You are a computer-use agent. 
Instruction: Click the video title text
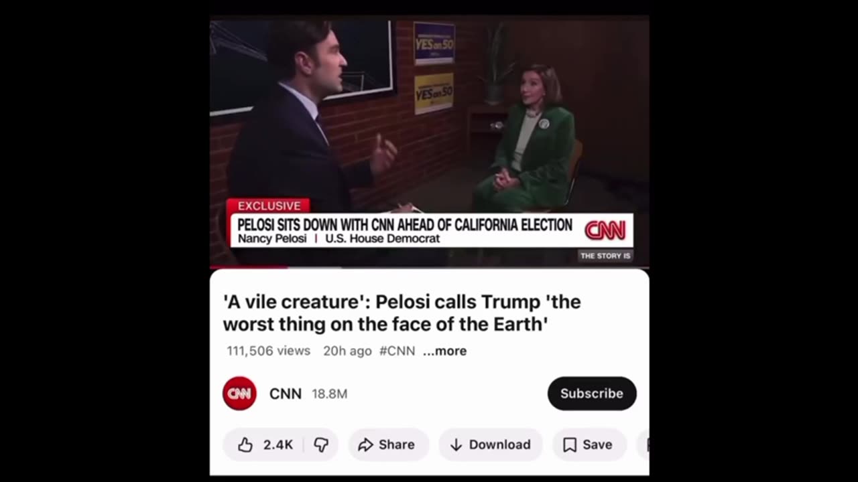tap(402, 313)
